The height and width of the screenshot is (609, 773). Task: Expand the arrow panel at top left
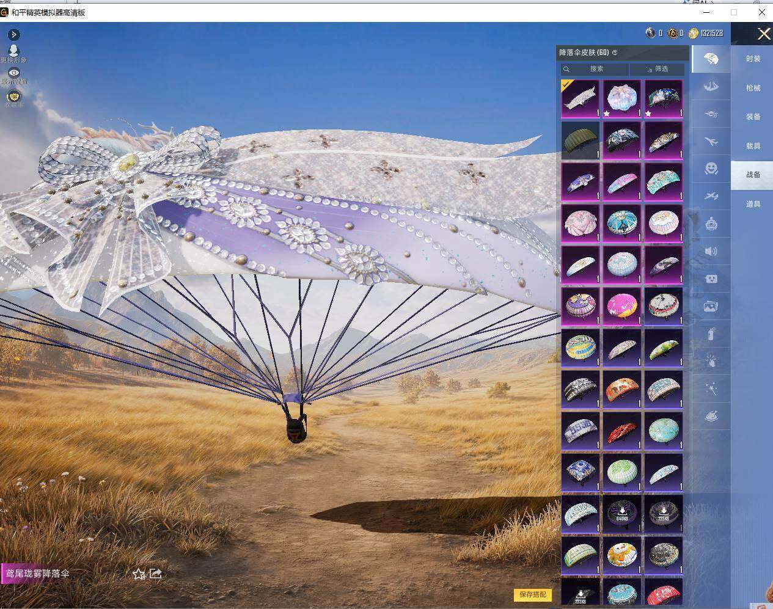pyautogui.click(x=13, y=34)
